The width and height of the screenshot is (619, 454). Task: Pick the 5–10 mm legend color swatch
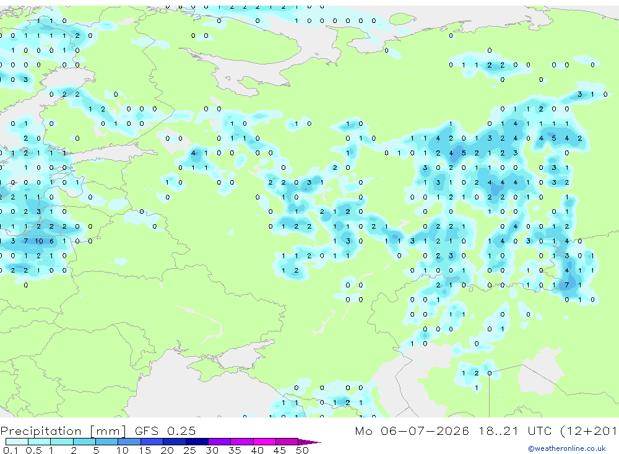click(x=106, y=442)
